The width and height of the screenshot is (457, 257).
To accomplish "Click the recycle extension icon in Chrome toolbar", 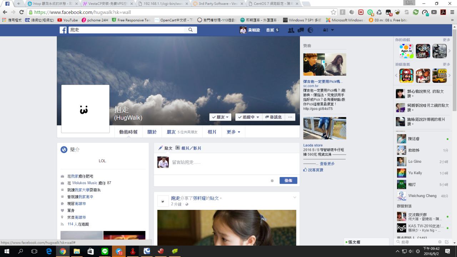I will click(379, 12).
